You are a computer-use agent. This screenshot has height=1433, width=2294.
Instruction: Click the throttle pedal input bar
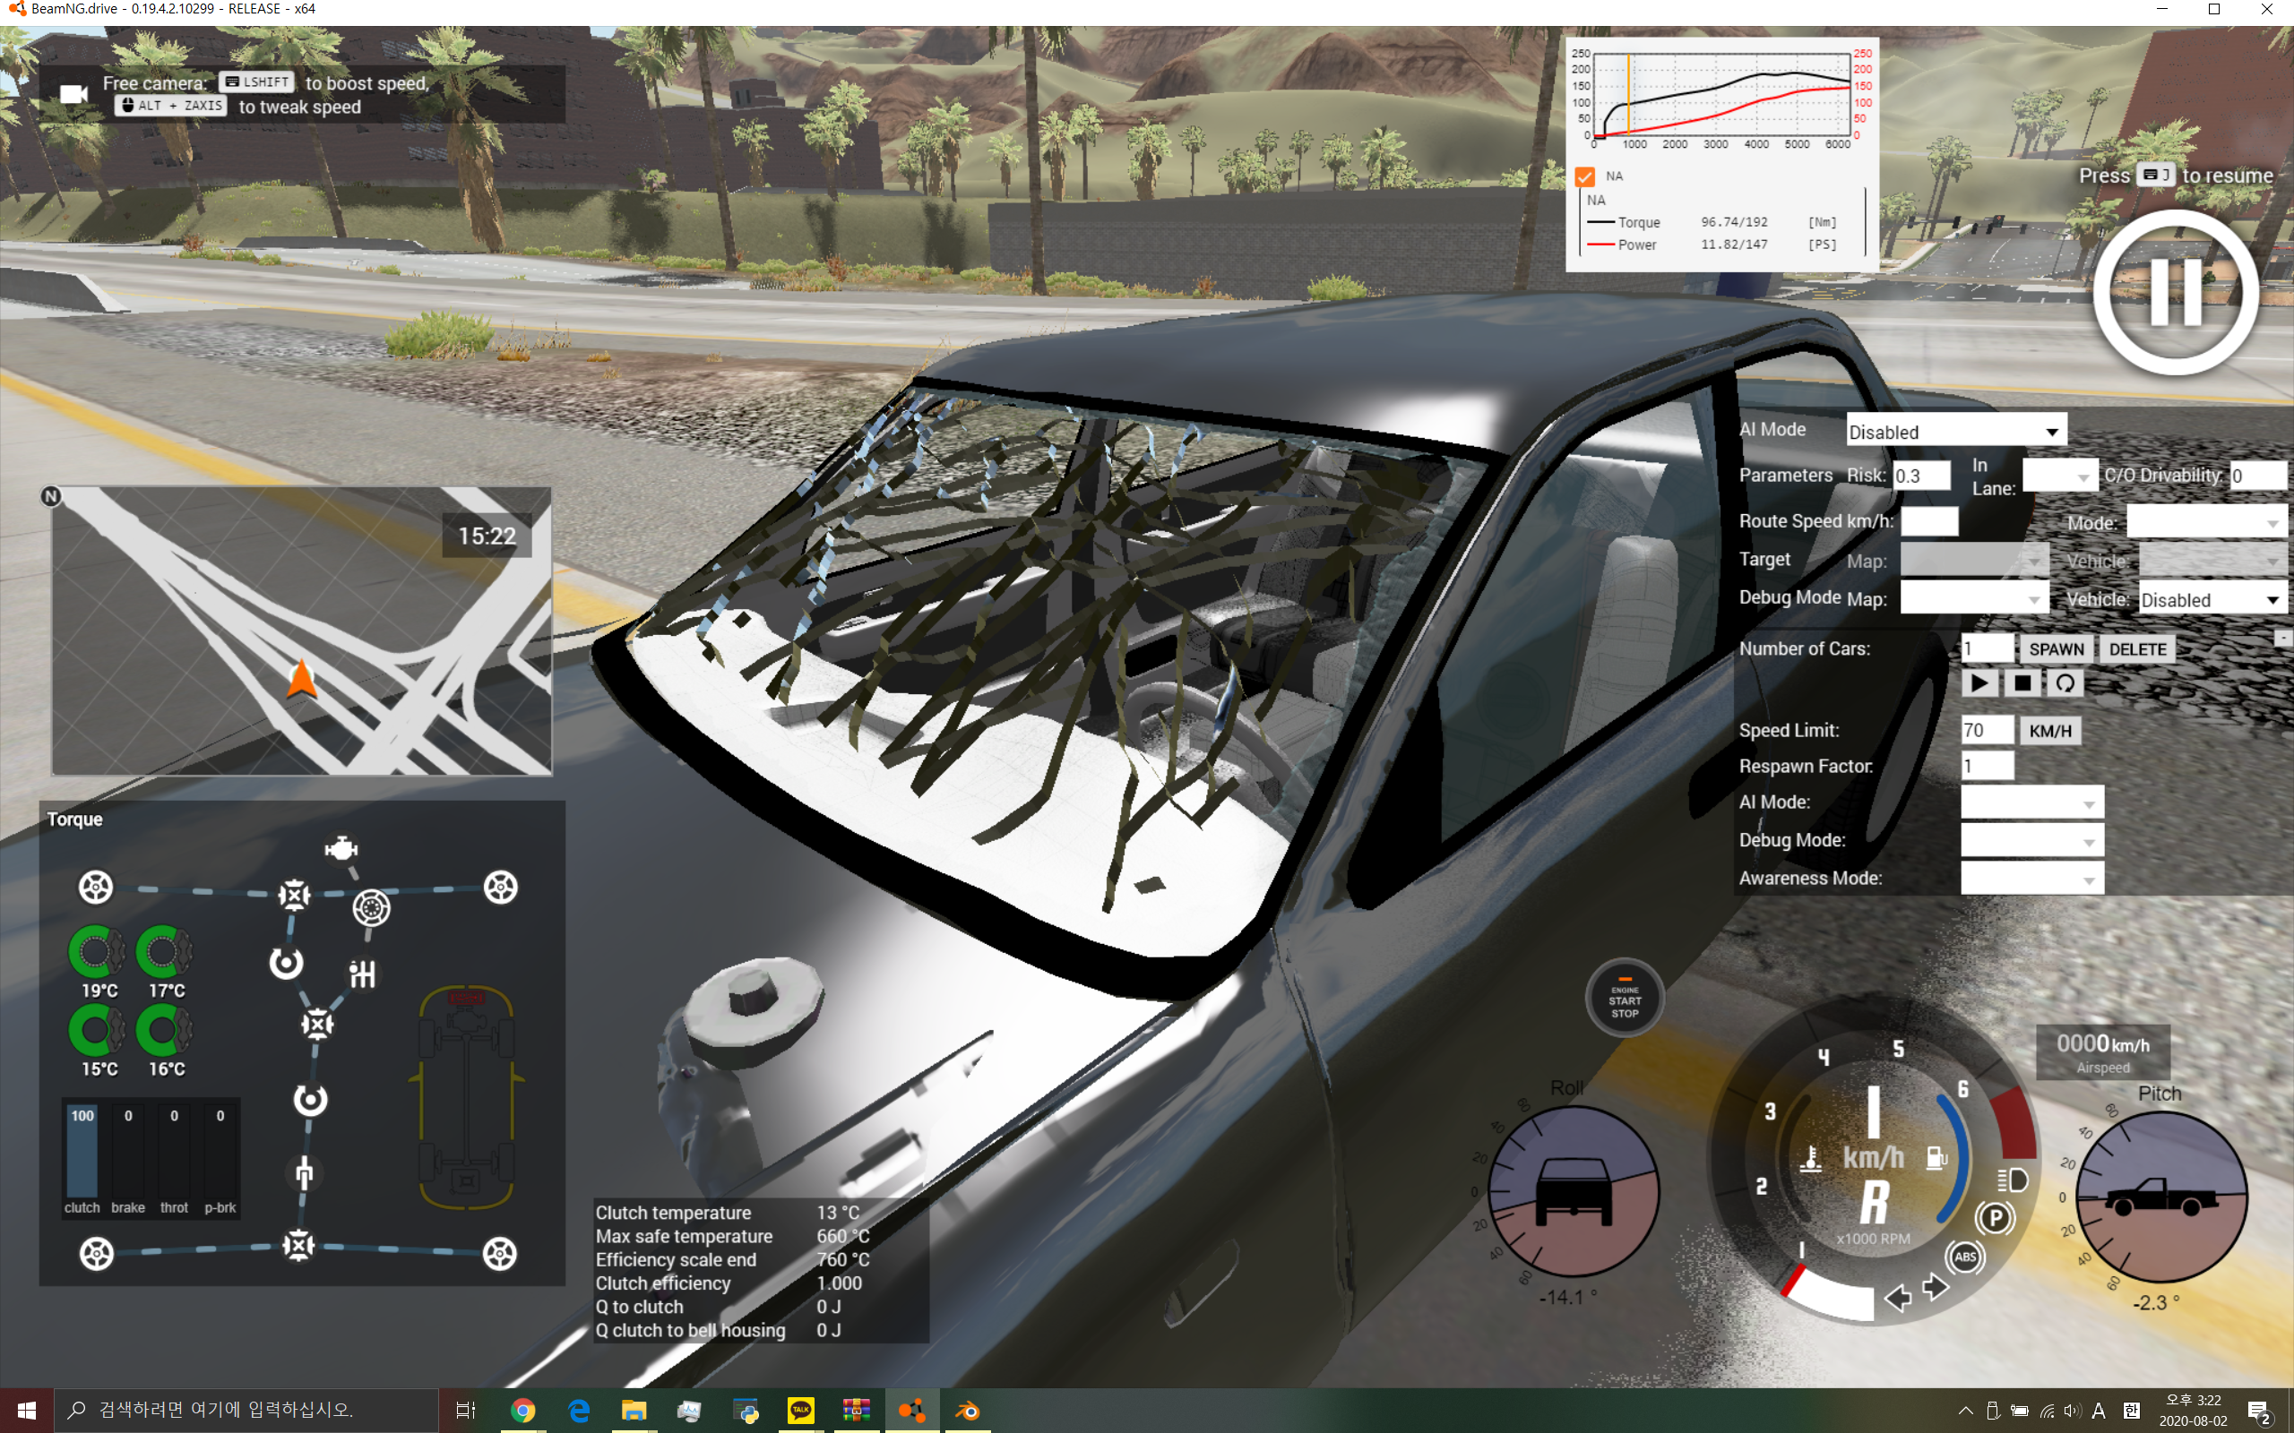click(174, 1151)
